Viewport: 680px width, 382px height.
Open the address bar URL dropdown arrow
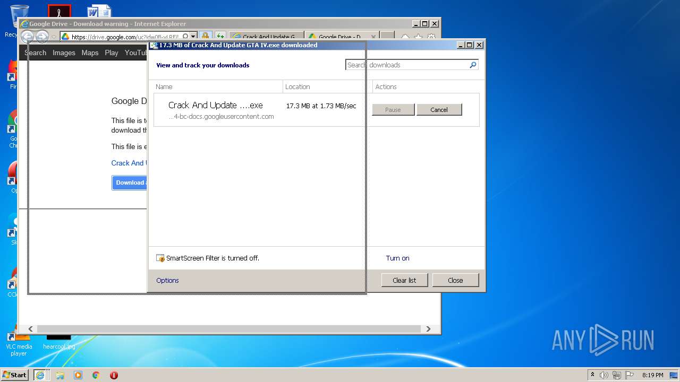(193, 37)
